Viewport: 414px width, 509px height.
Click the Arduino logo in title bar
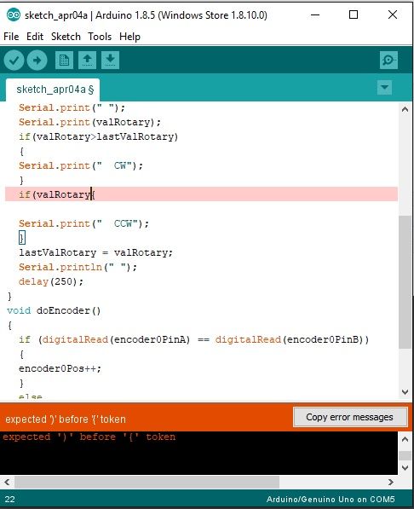click(x=14, y=15)
